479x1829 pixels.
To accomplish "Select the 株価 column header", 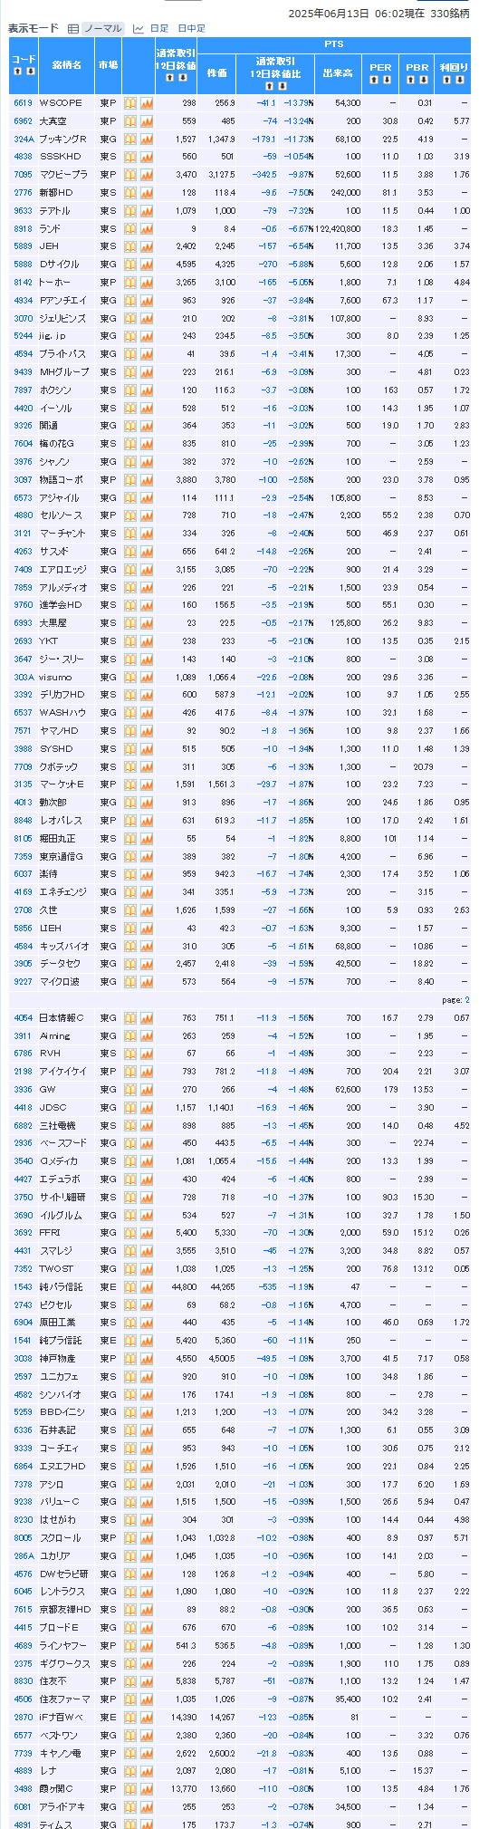I will click(217, 72).
